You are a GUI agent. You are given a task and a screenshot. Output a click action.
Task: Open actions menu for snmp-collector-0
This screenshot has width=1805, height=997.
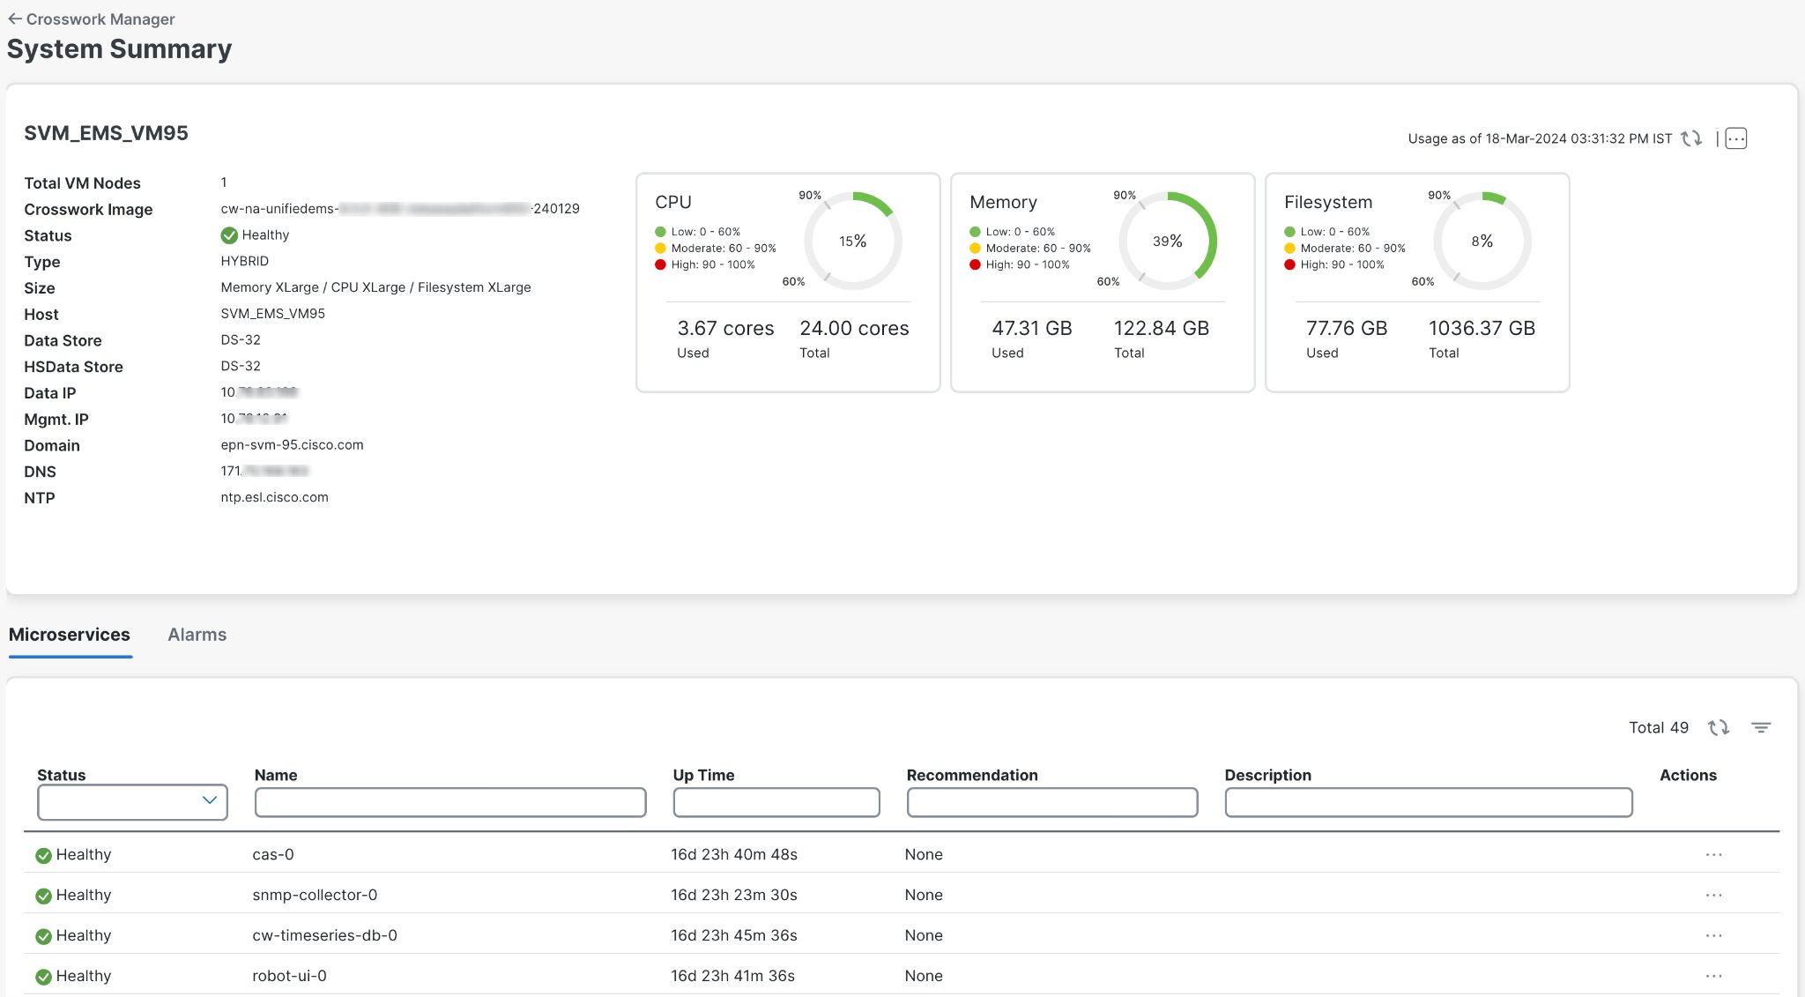pyautogui.click(x=1713, y=894)
